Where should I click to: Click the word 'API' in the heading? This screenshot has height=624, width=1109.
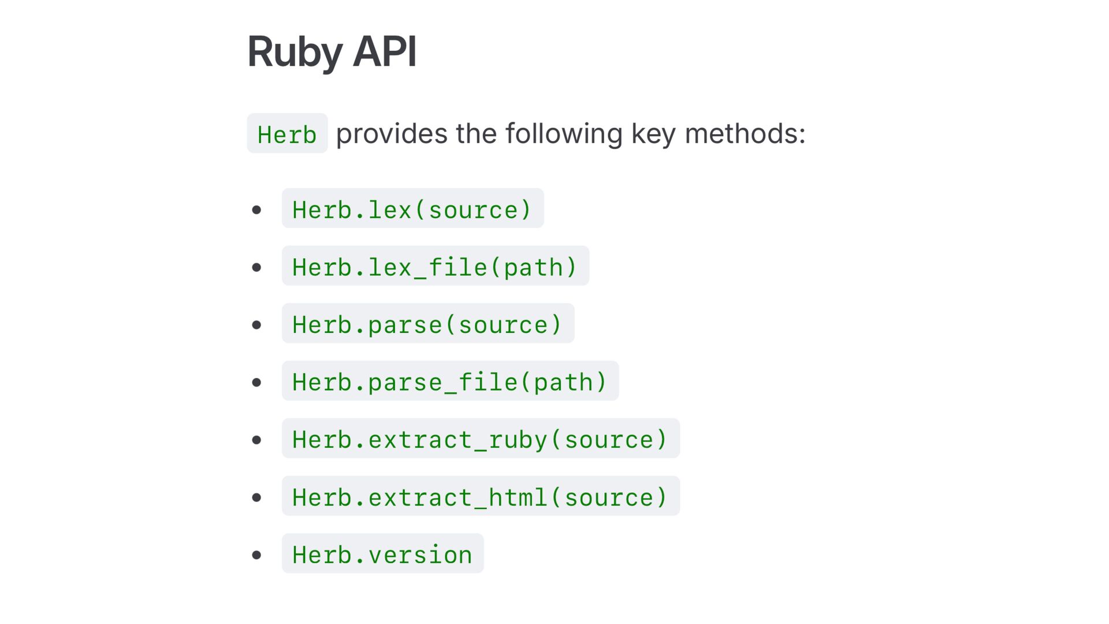(384, 52)
